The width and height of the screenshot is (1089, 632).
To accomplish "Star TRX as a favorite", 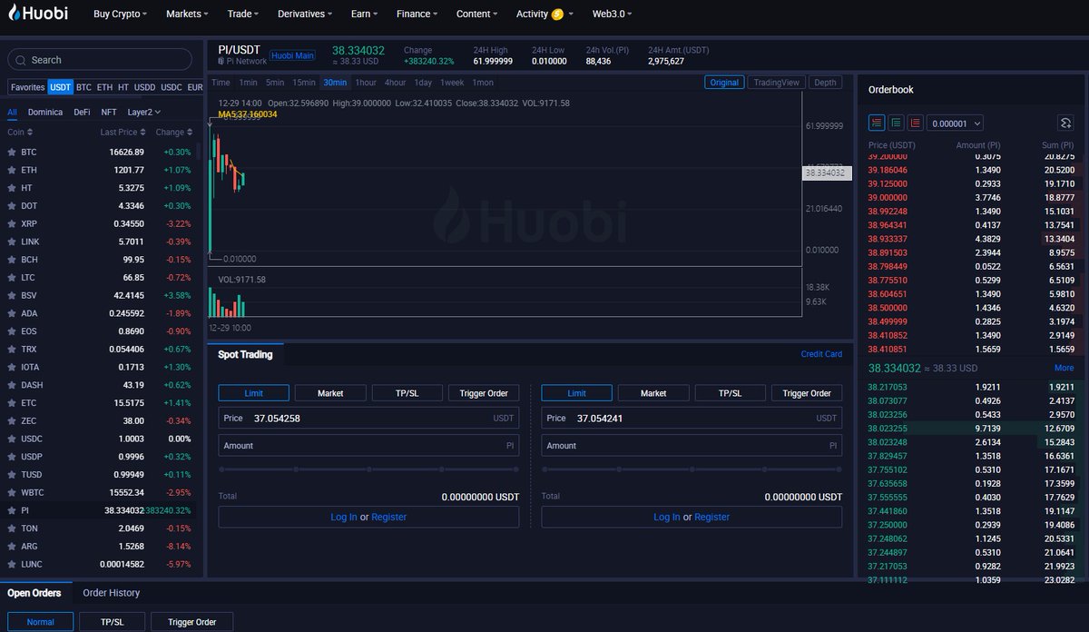I will click(12, 350).
